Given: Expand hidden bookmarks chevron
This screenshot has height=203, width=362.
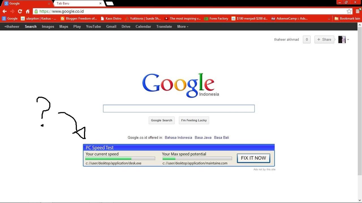Looking at the screenshot, I should click(x=329, y=19).
